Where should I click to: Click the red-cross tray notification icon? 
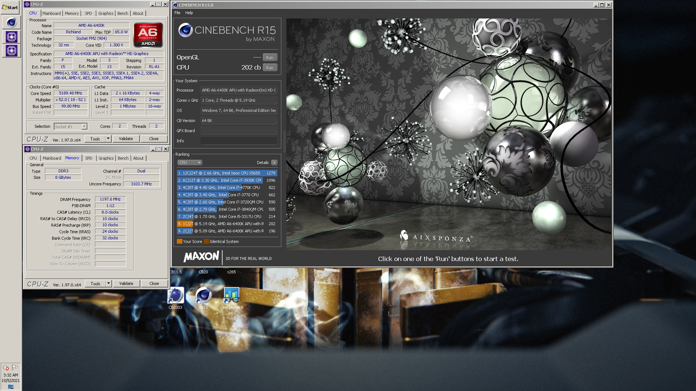click(6, 367)
